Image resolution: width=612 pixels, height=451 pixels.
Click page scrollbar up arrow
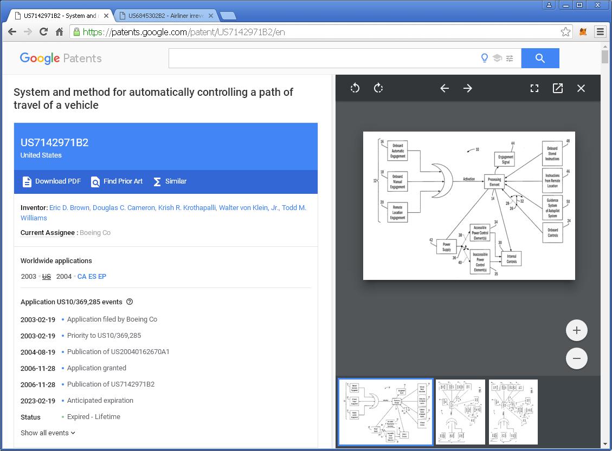[x=605, y=45]
